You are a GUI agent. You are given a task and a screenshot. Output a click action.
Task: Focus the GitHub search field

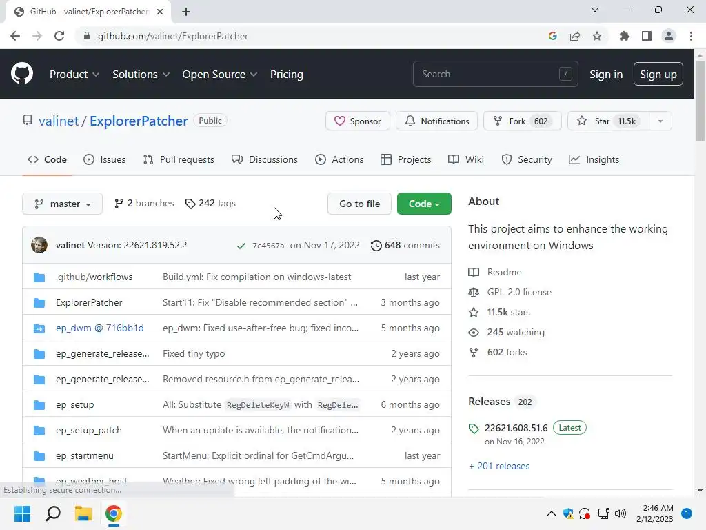(495, 74)
